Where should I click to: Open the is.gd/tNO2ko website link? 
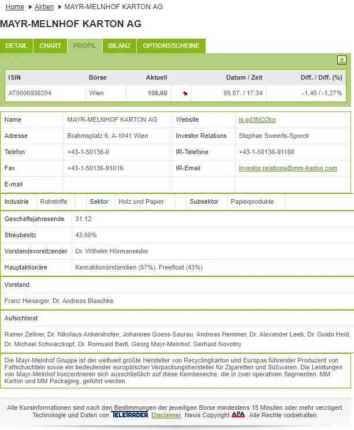point(257,120)
